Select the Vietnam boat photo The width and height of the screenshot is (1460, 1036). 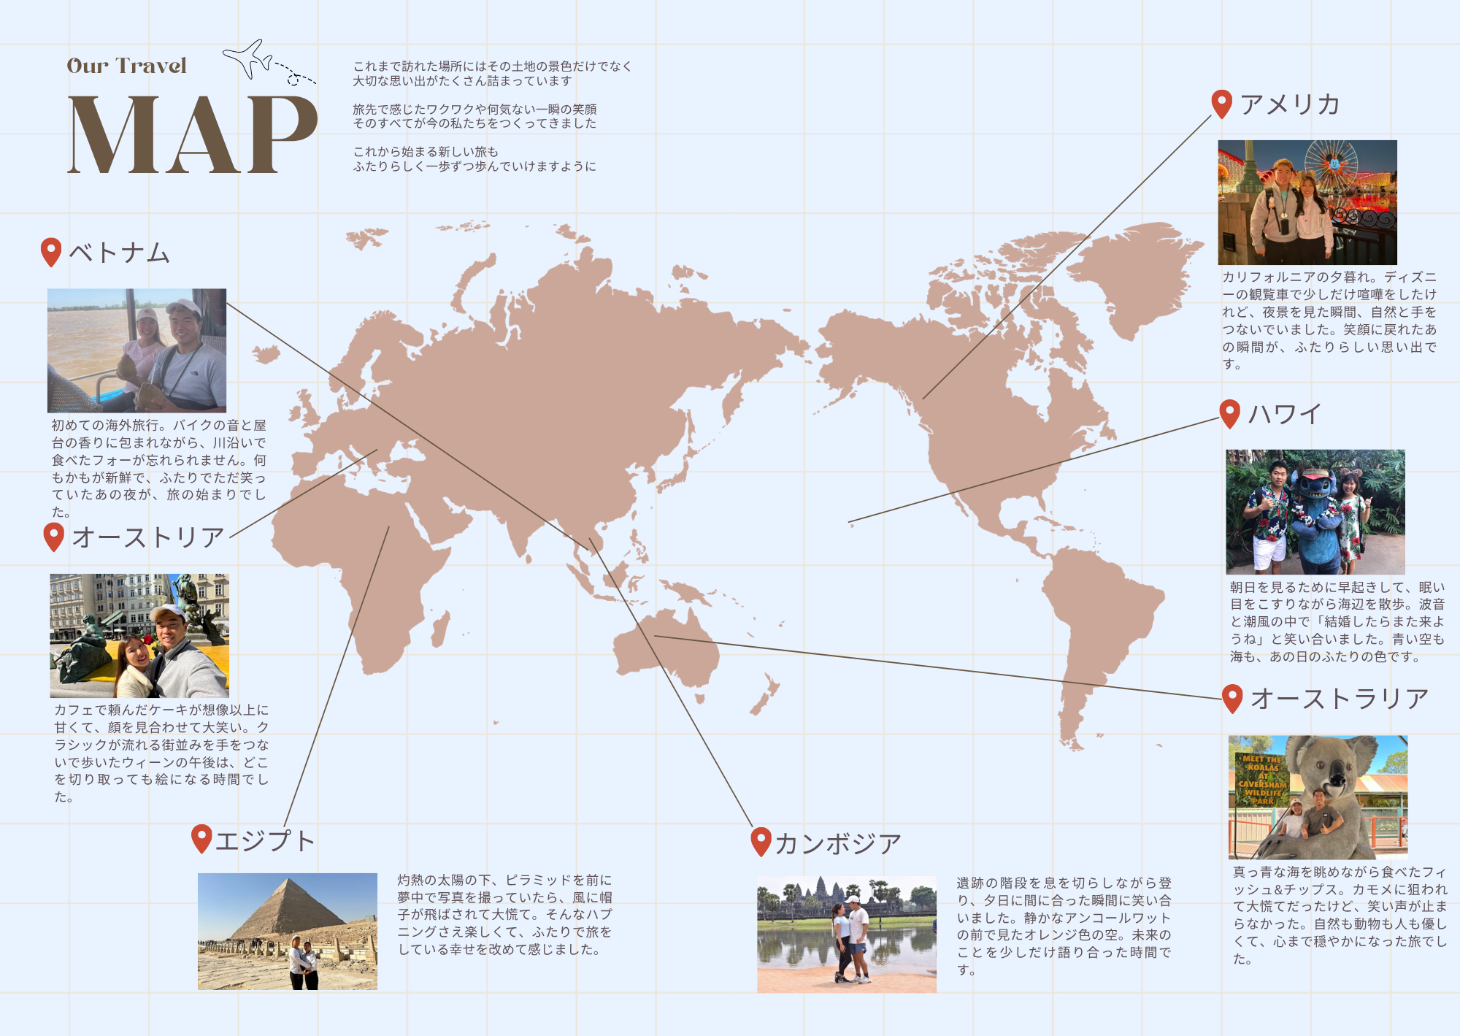point(137,350)
